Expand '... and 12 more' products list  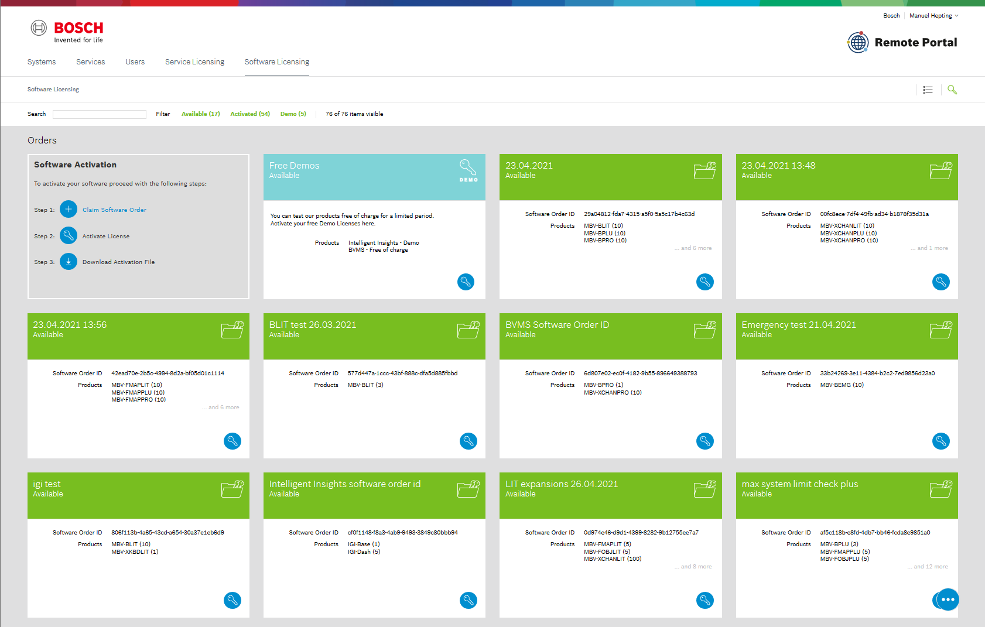tap(928, 567)
